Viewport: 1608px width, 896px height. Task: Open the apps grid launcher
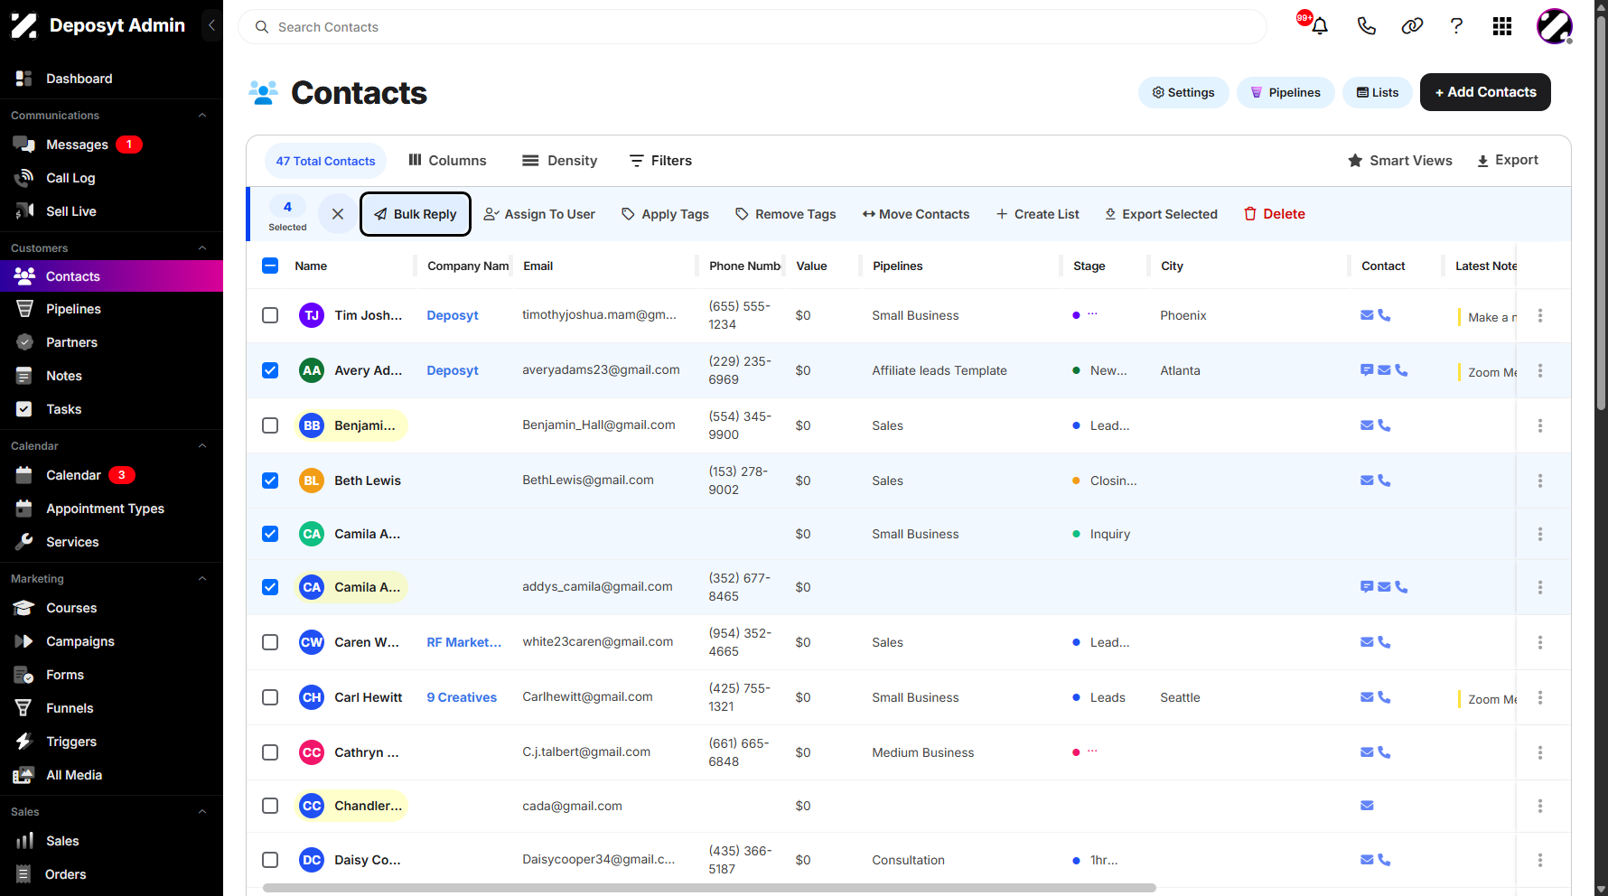point(1501,26)
